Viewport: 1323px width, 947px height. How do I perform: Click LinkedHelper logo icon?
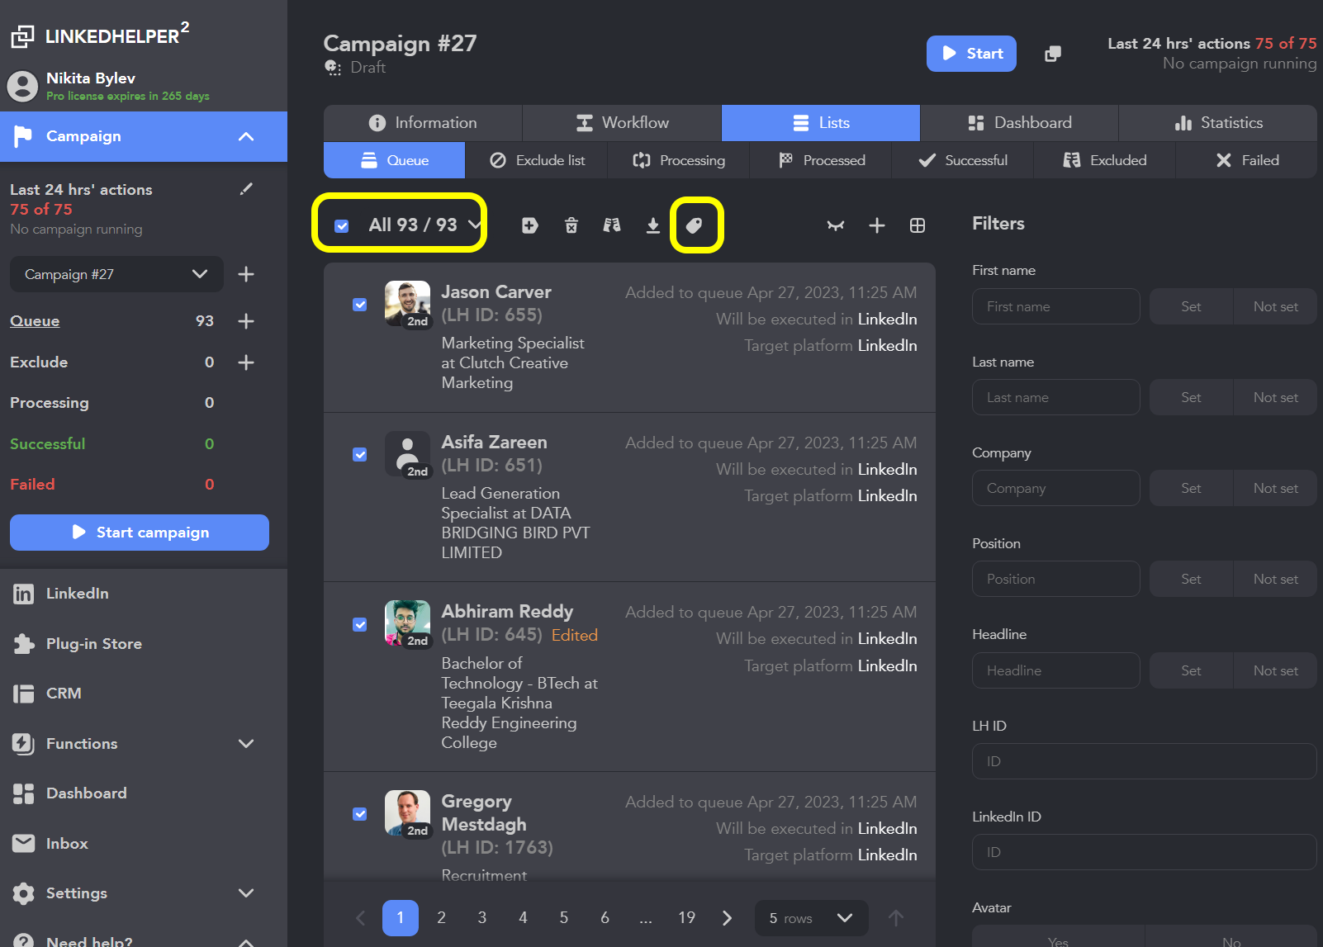22,36
